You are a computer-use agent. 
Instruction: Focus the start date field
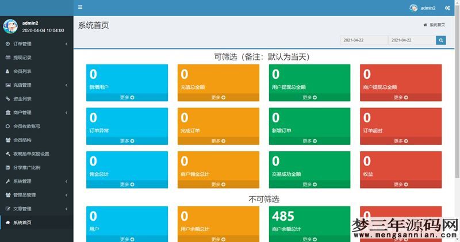364,40
